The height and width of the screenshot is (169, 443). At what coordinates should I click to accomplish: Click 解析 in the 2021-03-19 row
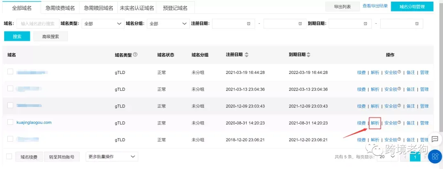[x=375, y=72]
